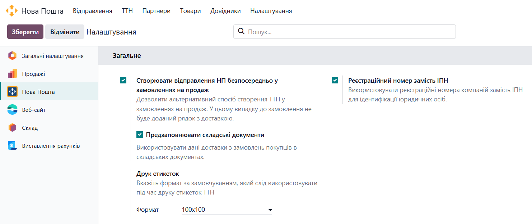
Task: Click the Веб-сайт sidebar icon
Action: 12,110
